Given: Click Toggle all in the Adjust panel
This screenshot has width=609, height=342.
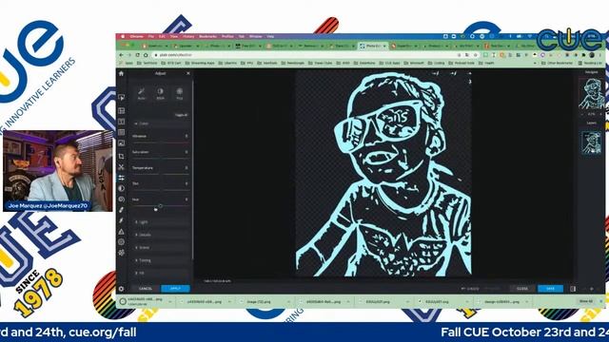Looking at the screenshot, I should point(181,115).
